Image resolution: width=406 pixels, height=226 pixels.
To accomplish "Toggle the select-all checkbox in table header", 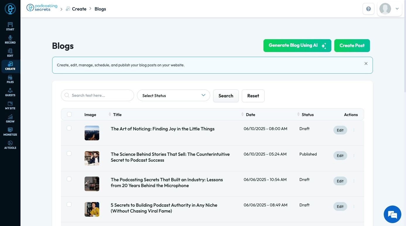I will (69, 114).
